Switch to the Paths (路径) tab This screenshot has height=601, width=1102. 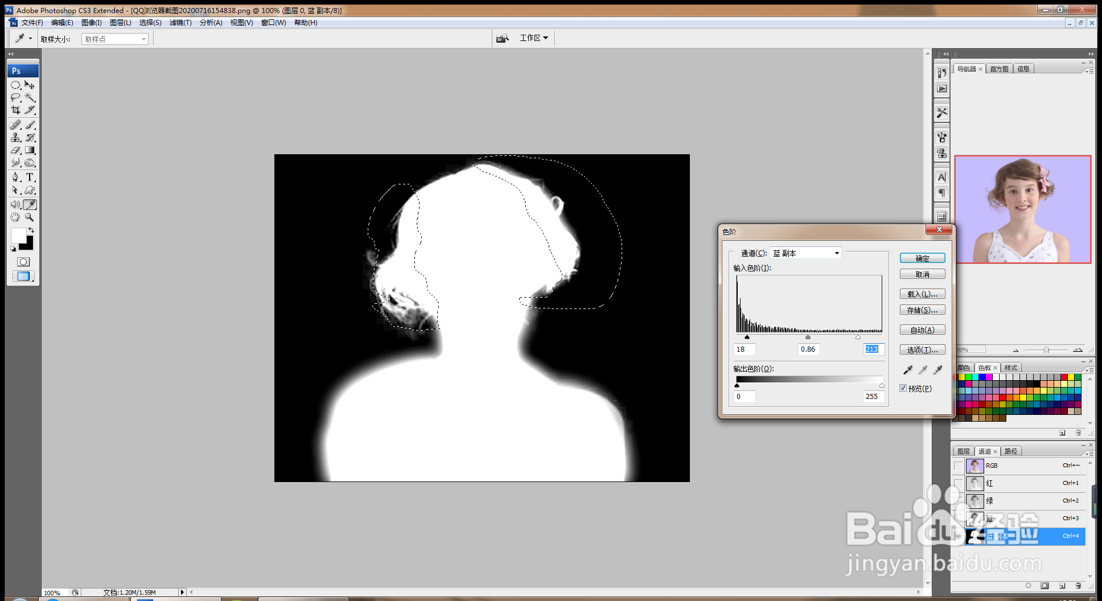1011,451
